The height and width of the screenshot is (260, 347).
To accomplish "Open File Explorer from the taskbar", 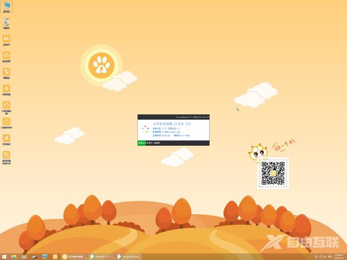I will point(14,257).
